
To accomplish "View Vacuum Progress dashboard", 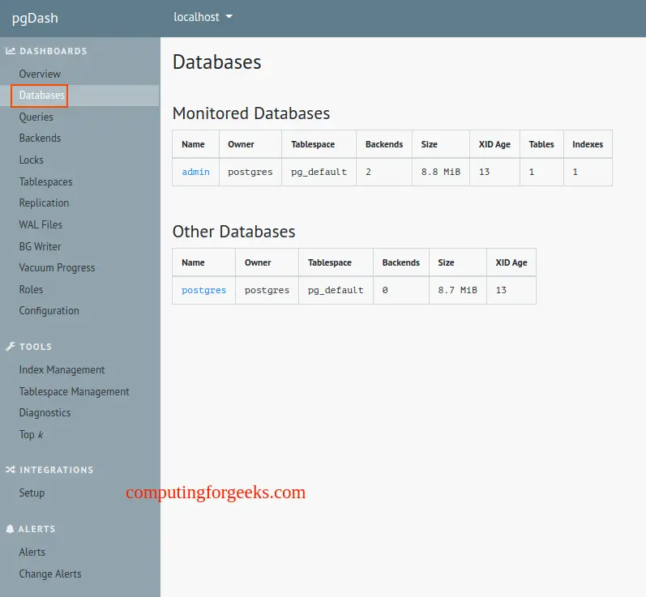I will click(57, 267).
